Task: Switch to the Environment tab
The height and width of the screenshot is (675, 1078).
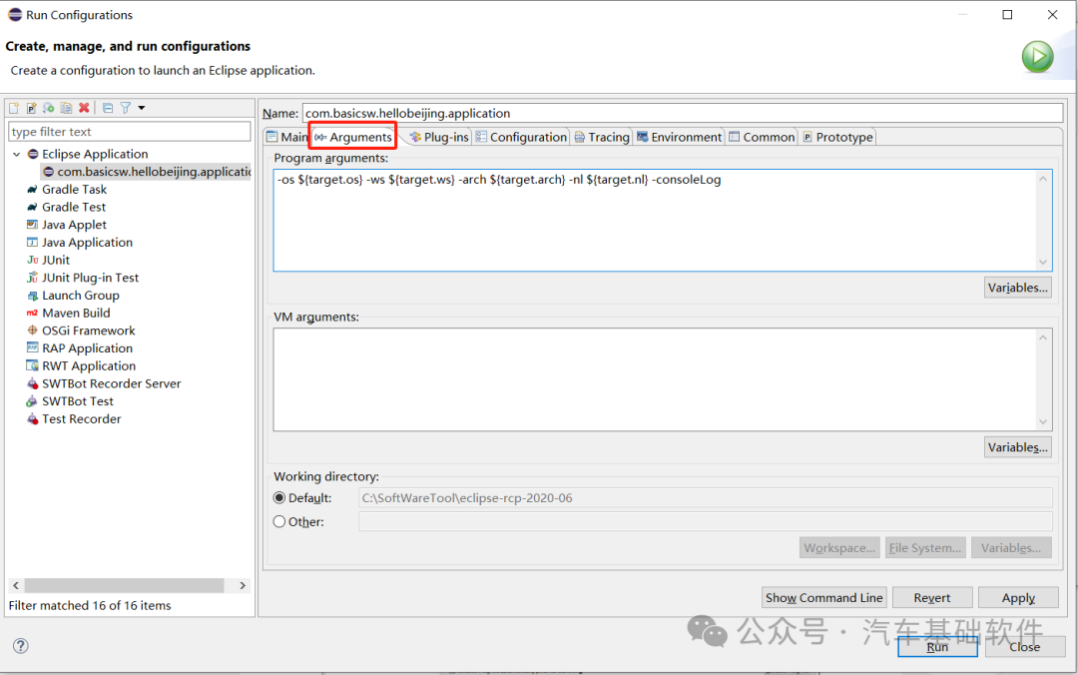Action: 680,137
